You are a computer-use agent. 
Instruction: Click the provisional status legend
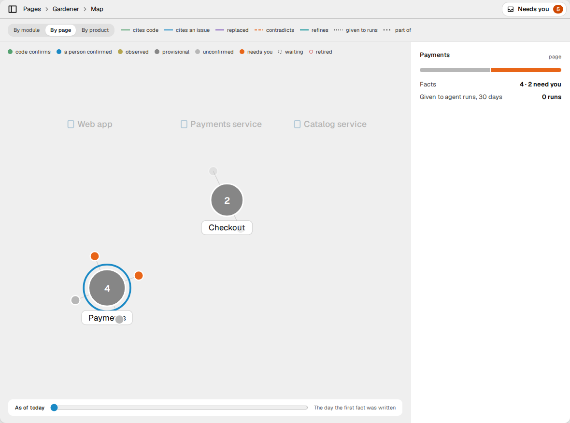click(x=172, y=52)
